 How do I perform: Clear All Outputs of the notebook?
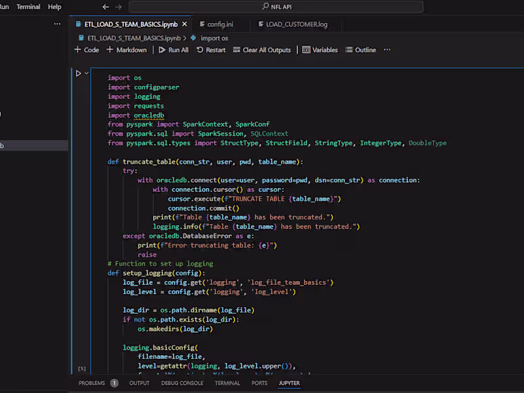[x=261, y=50]
